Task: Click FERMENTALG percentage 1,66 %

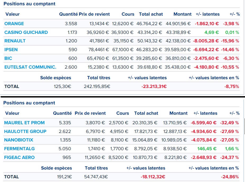Action: click(x=232, y=149)
